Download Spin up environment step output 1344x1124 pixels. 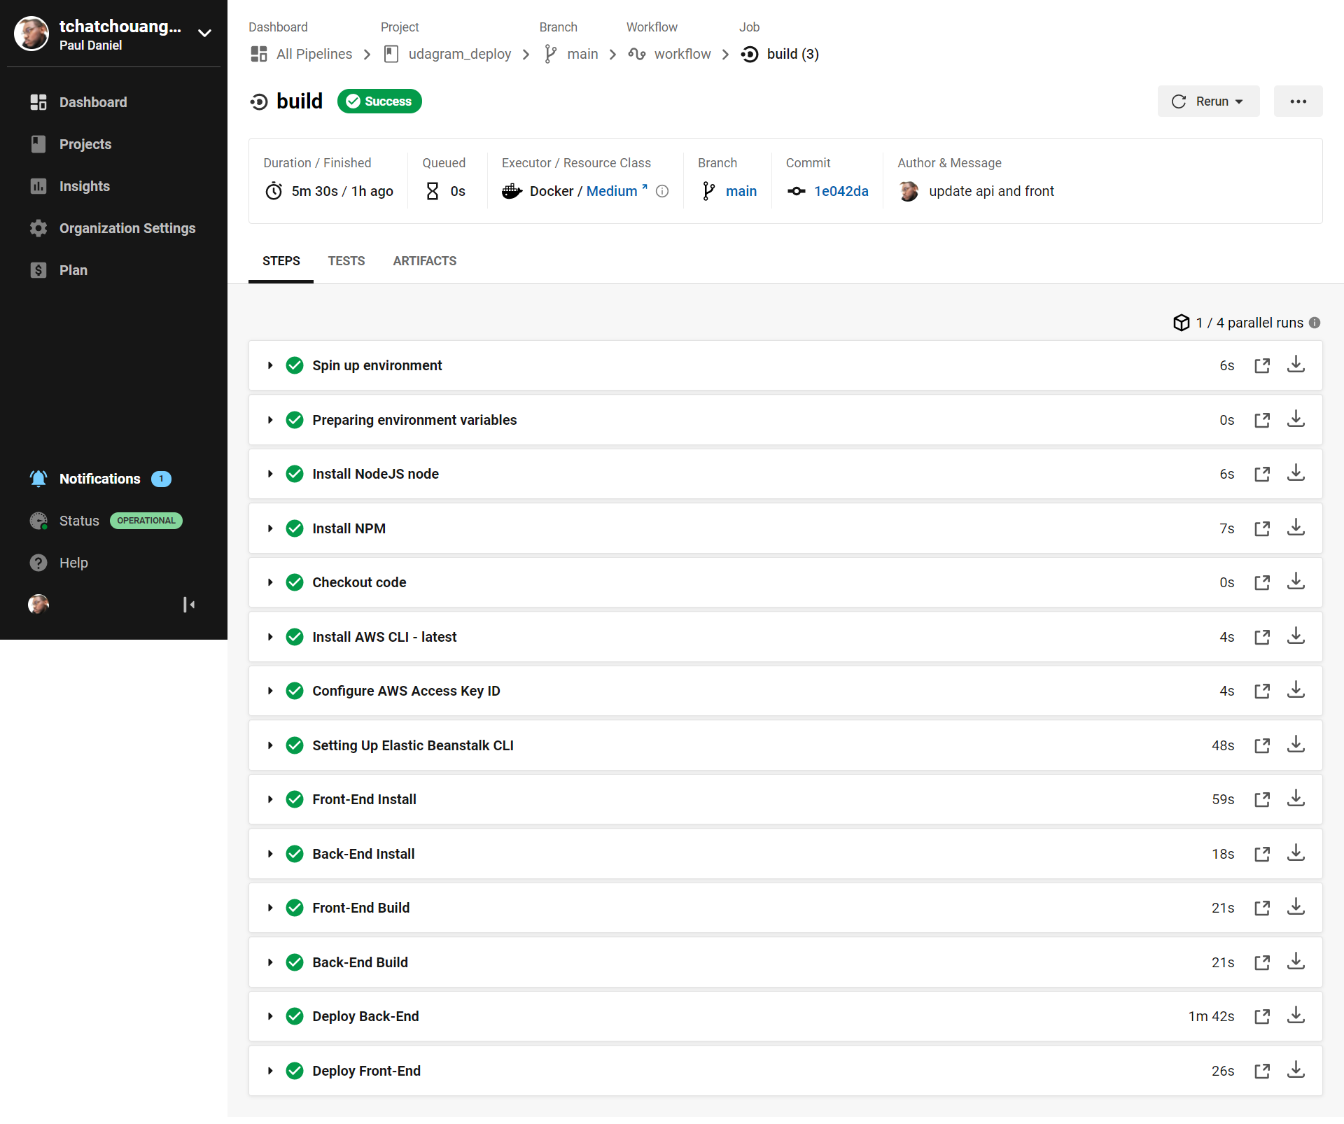(1296, 365)
